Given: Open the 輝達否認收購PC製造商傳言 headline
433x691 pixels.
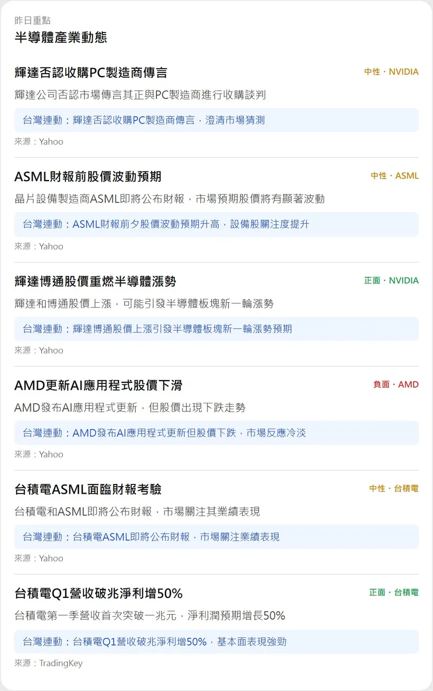Looking at the screenshot, I should 90,72.
